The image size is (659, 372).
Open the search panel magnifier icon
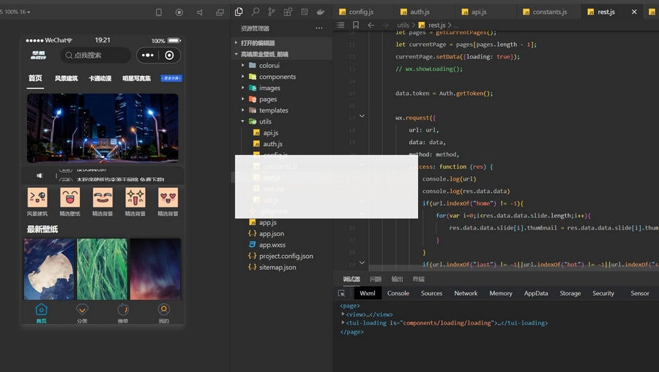click(256, 12)
